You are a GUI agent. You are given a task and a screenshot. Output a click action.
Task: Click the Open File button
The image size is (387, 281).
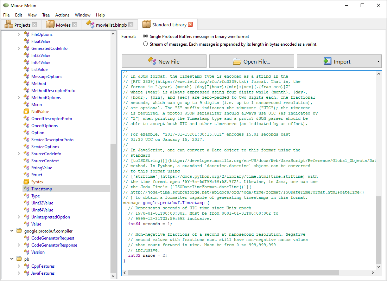[251, 61]
